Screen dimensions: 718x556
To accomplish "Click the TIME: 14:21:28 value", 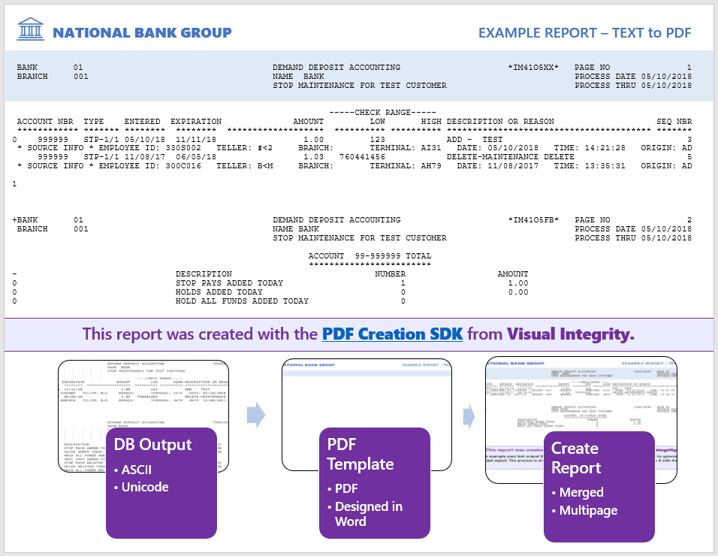I will (590, 148).
